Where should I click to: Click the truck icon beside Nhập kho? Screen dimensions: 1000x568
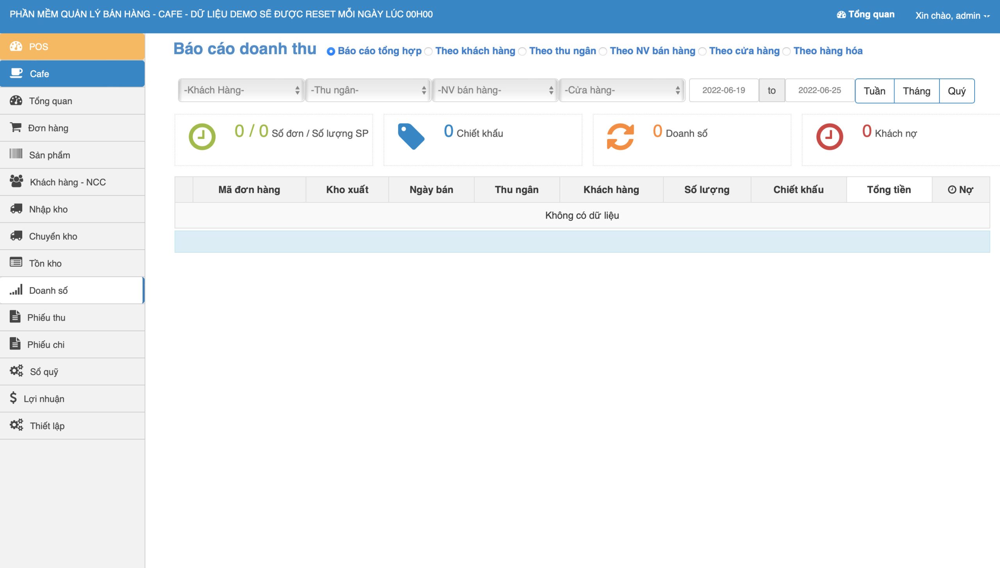[x=16, y=209]
